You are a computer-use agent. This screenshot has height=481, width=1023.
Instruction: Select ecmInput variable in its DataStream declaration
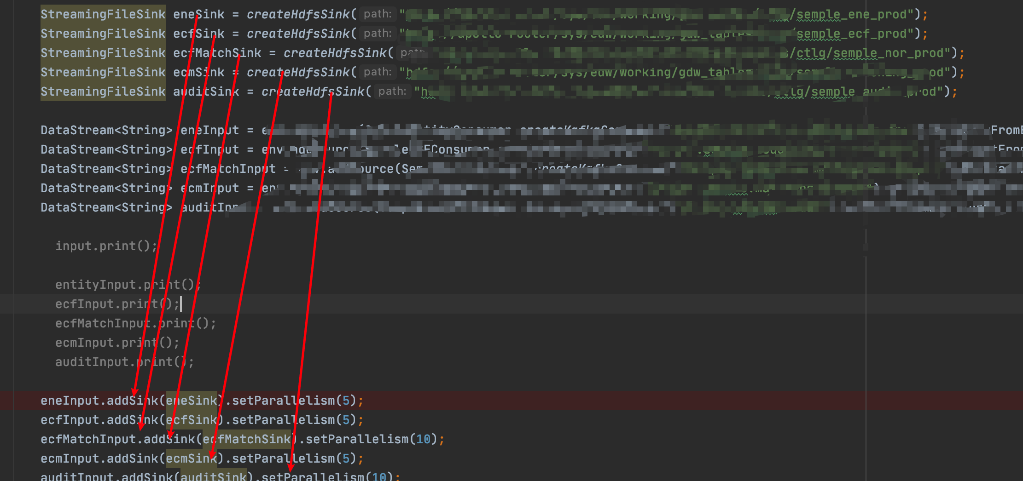pyautogui.click(x=210, y=188)
